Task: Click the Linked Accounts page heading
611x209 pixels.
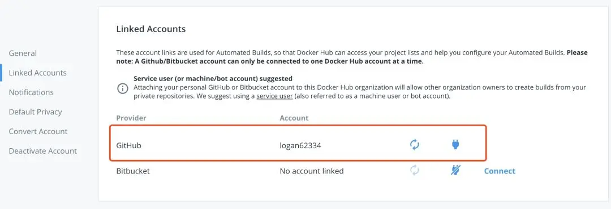Action: click(151, 29)
